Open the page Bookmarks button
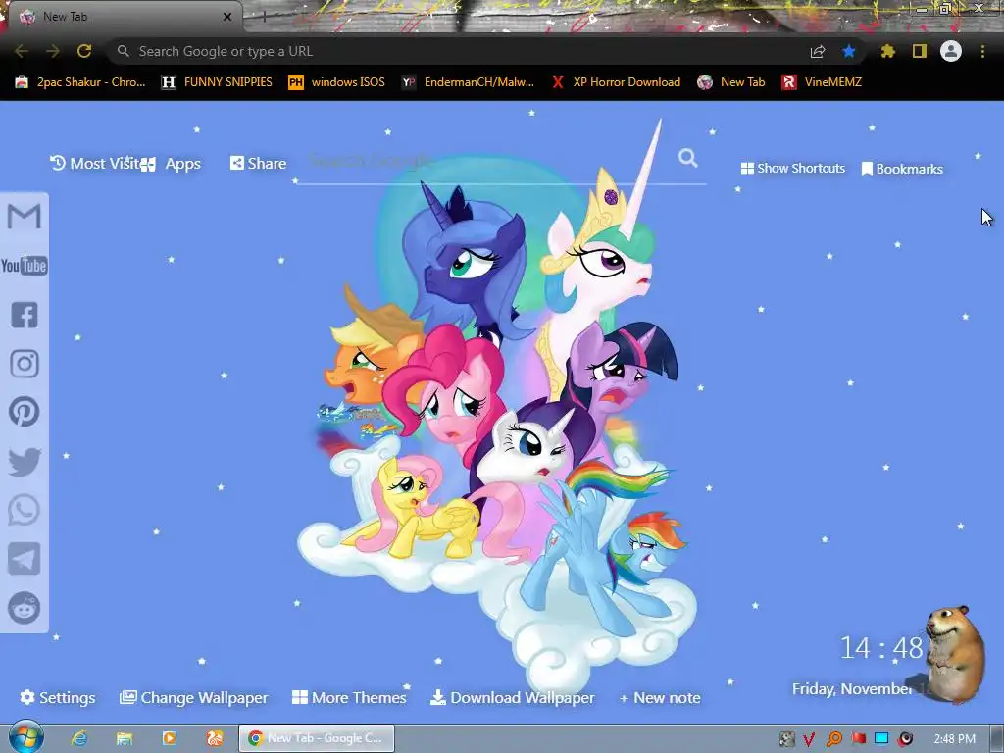Screen dimensions: 1004x753 click(x=902, y=169)
